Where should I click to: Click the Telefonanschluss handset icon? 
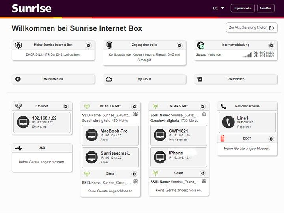(224, 106)
